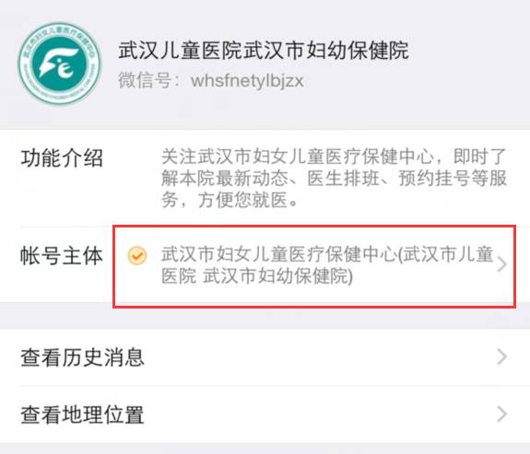Expand 查看历史消息 using its right chevron
530x454 pixels.
(x=502, y=356)
